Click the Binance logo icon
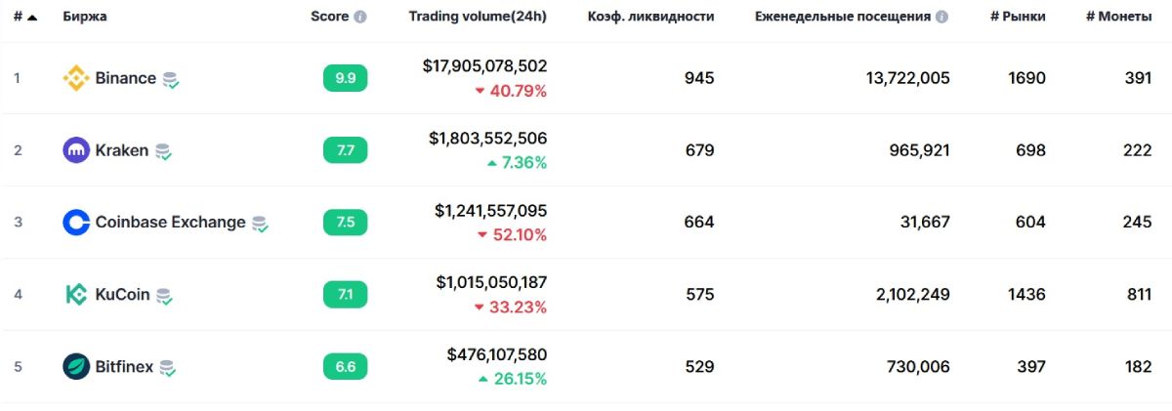 76,78
